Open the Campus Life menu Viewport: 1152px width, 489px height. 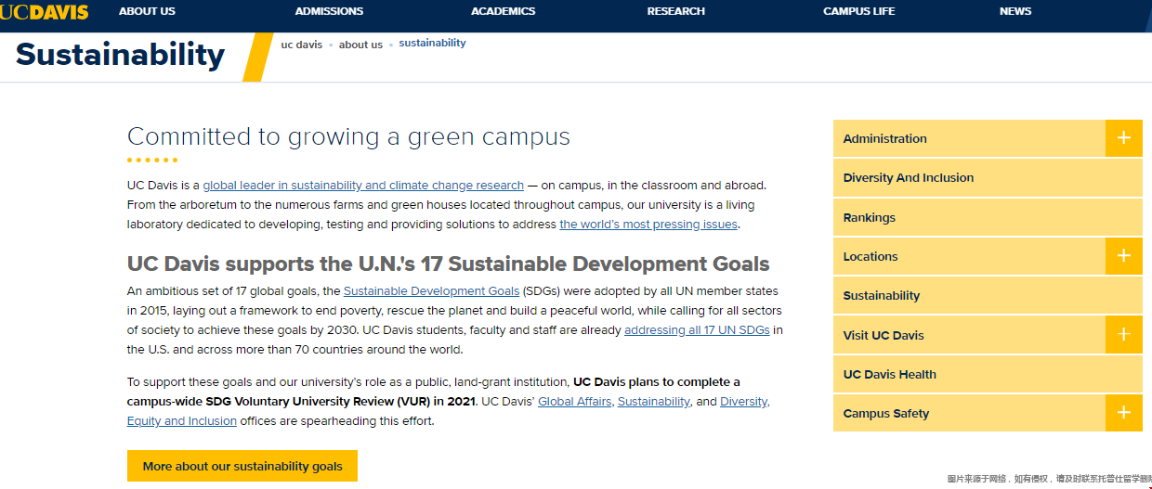(x=858, y=11)
